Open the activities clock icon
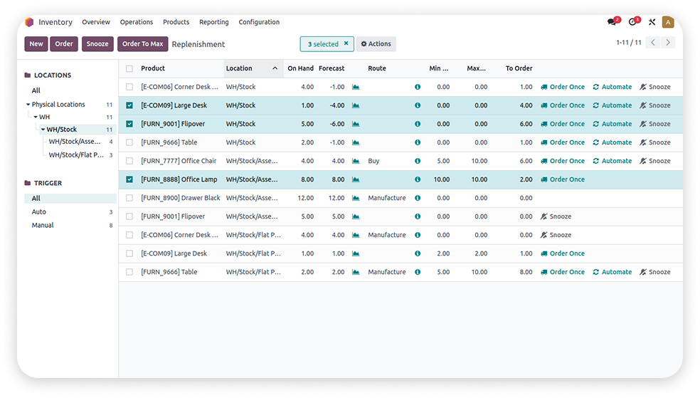 632,22
